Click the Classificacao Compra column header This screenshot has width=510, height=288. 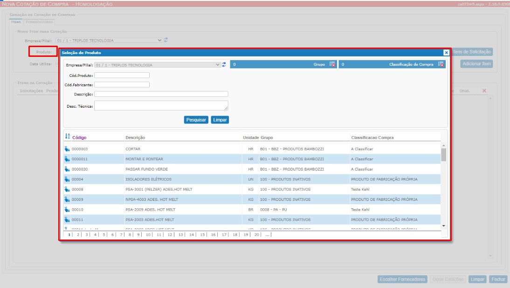tap(372, 137)
